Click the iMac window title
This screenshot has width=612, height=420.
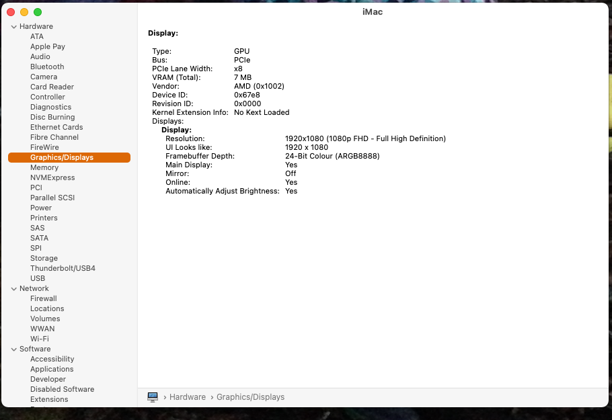373,12
